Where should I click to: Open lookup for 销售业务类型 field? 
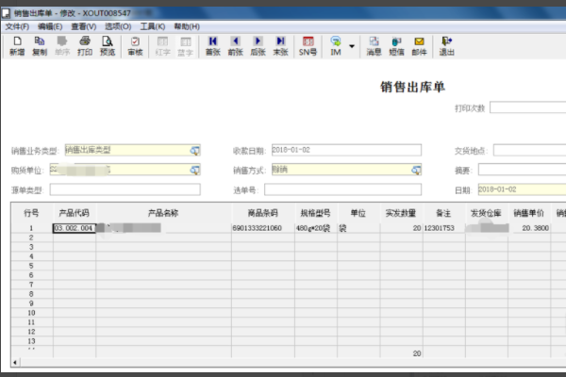(194, 151)
